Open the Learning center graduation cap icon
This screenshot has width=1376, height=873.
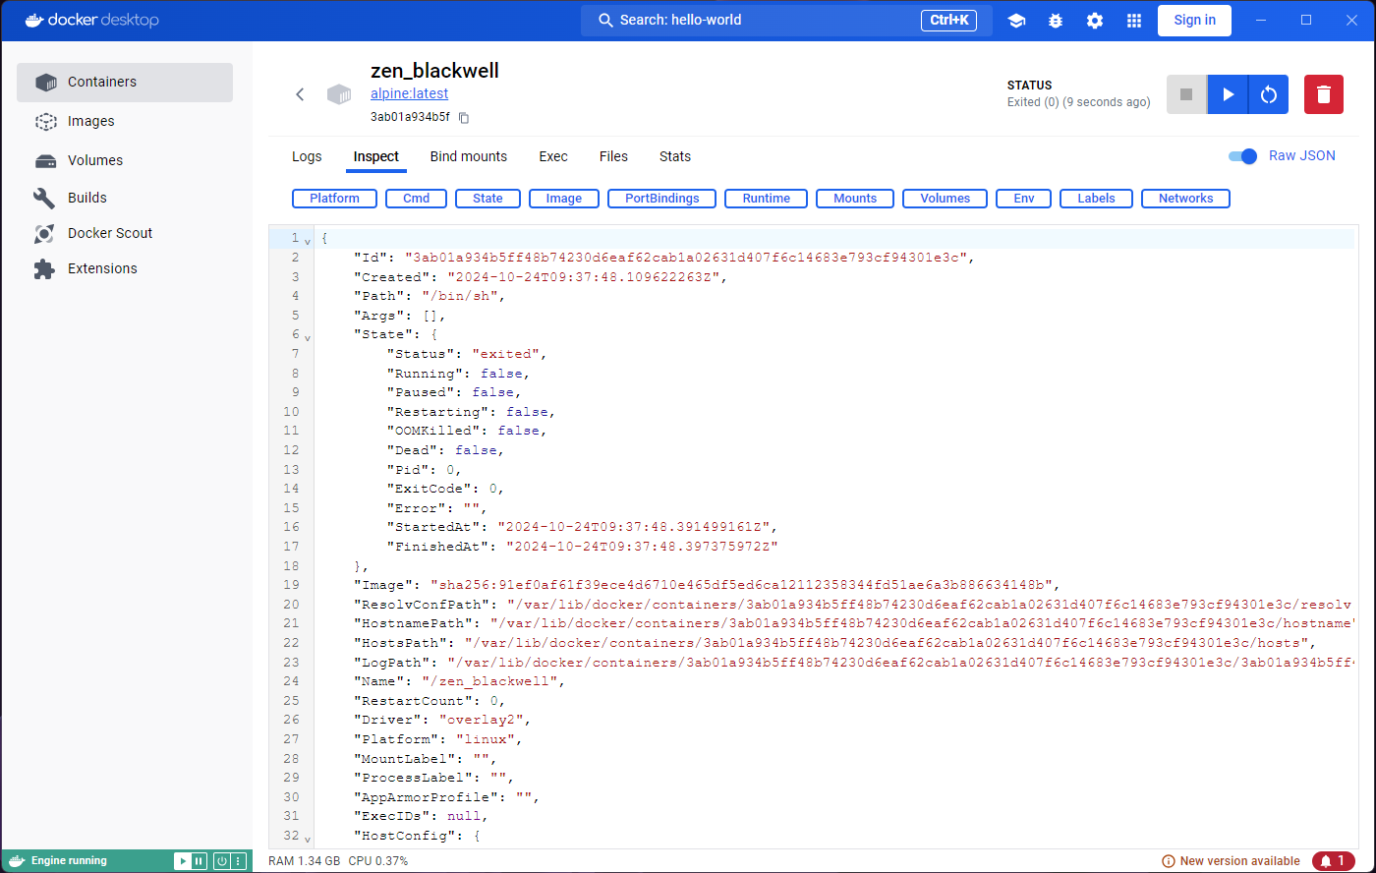(x=1016, y=21)
